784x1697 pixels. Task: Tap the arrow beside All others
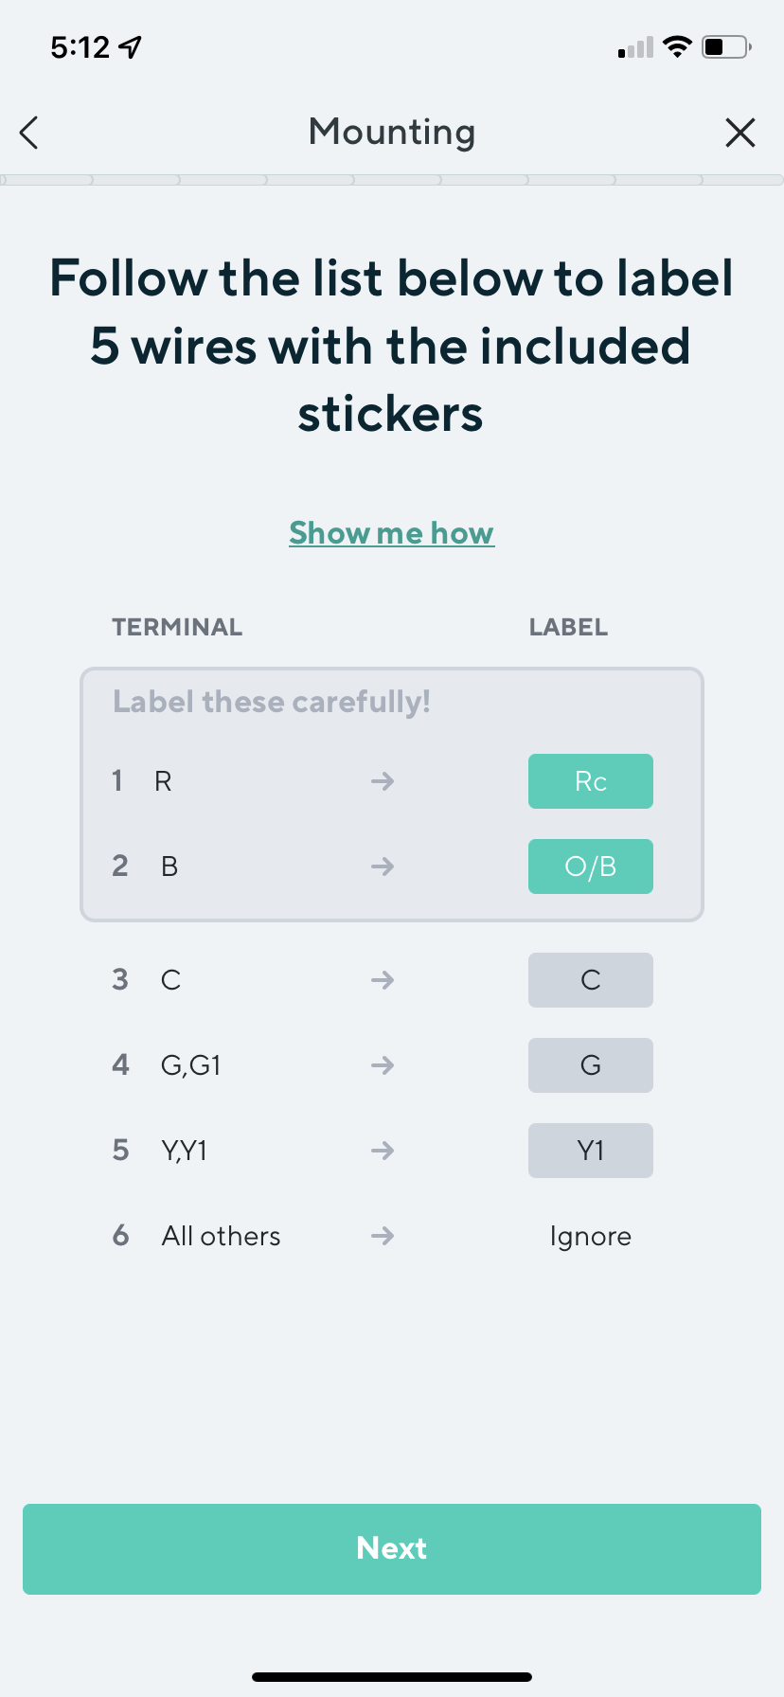(383, 1236)
